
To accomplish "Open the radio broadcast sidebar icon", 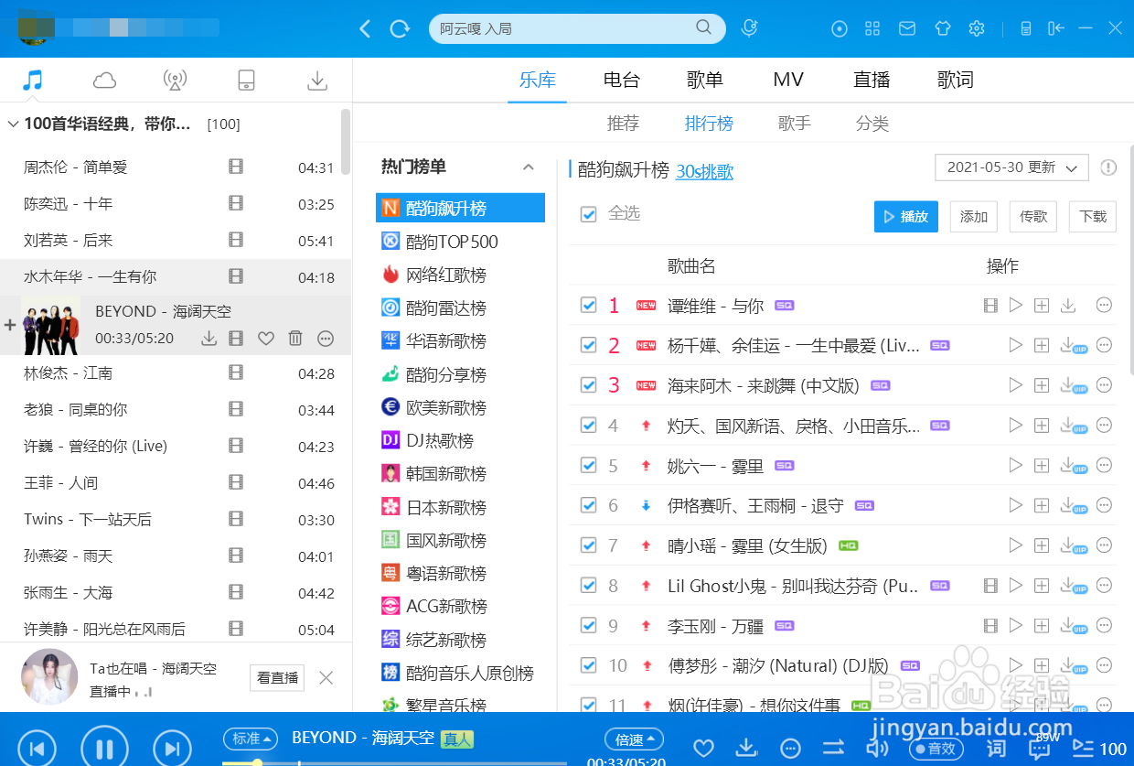I will [175, 81].
